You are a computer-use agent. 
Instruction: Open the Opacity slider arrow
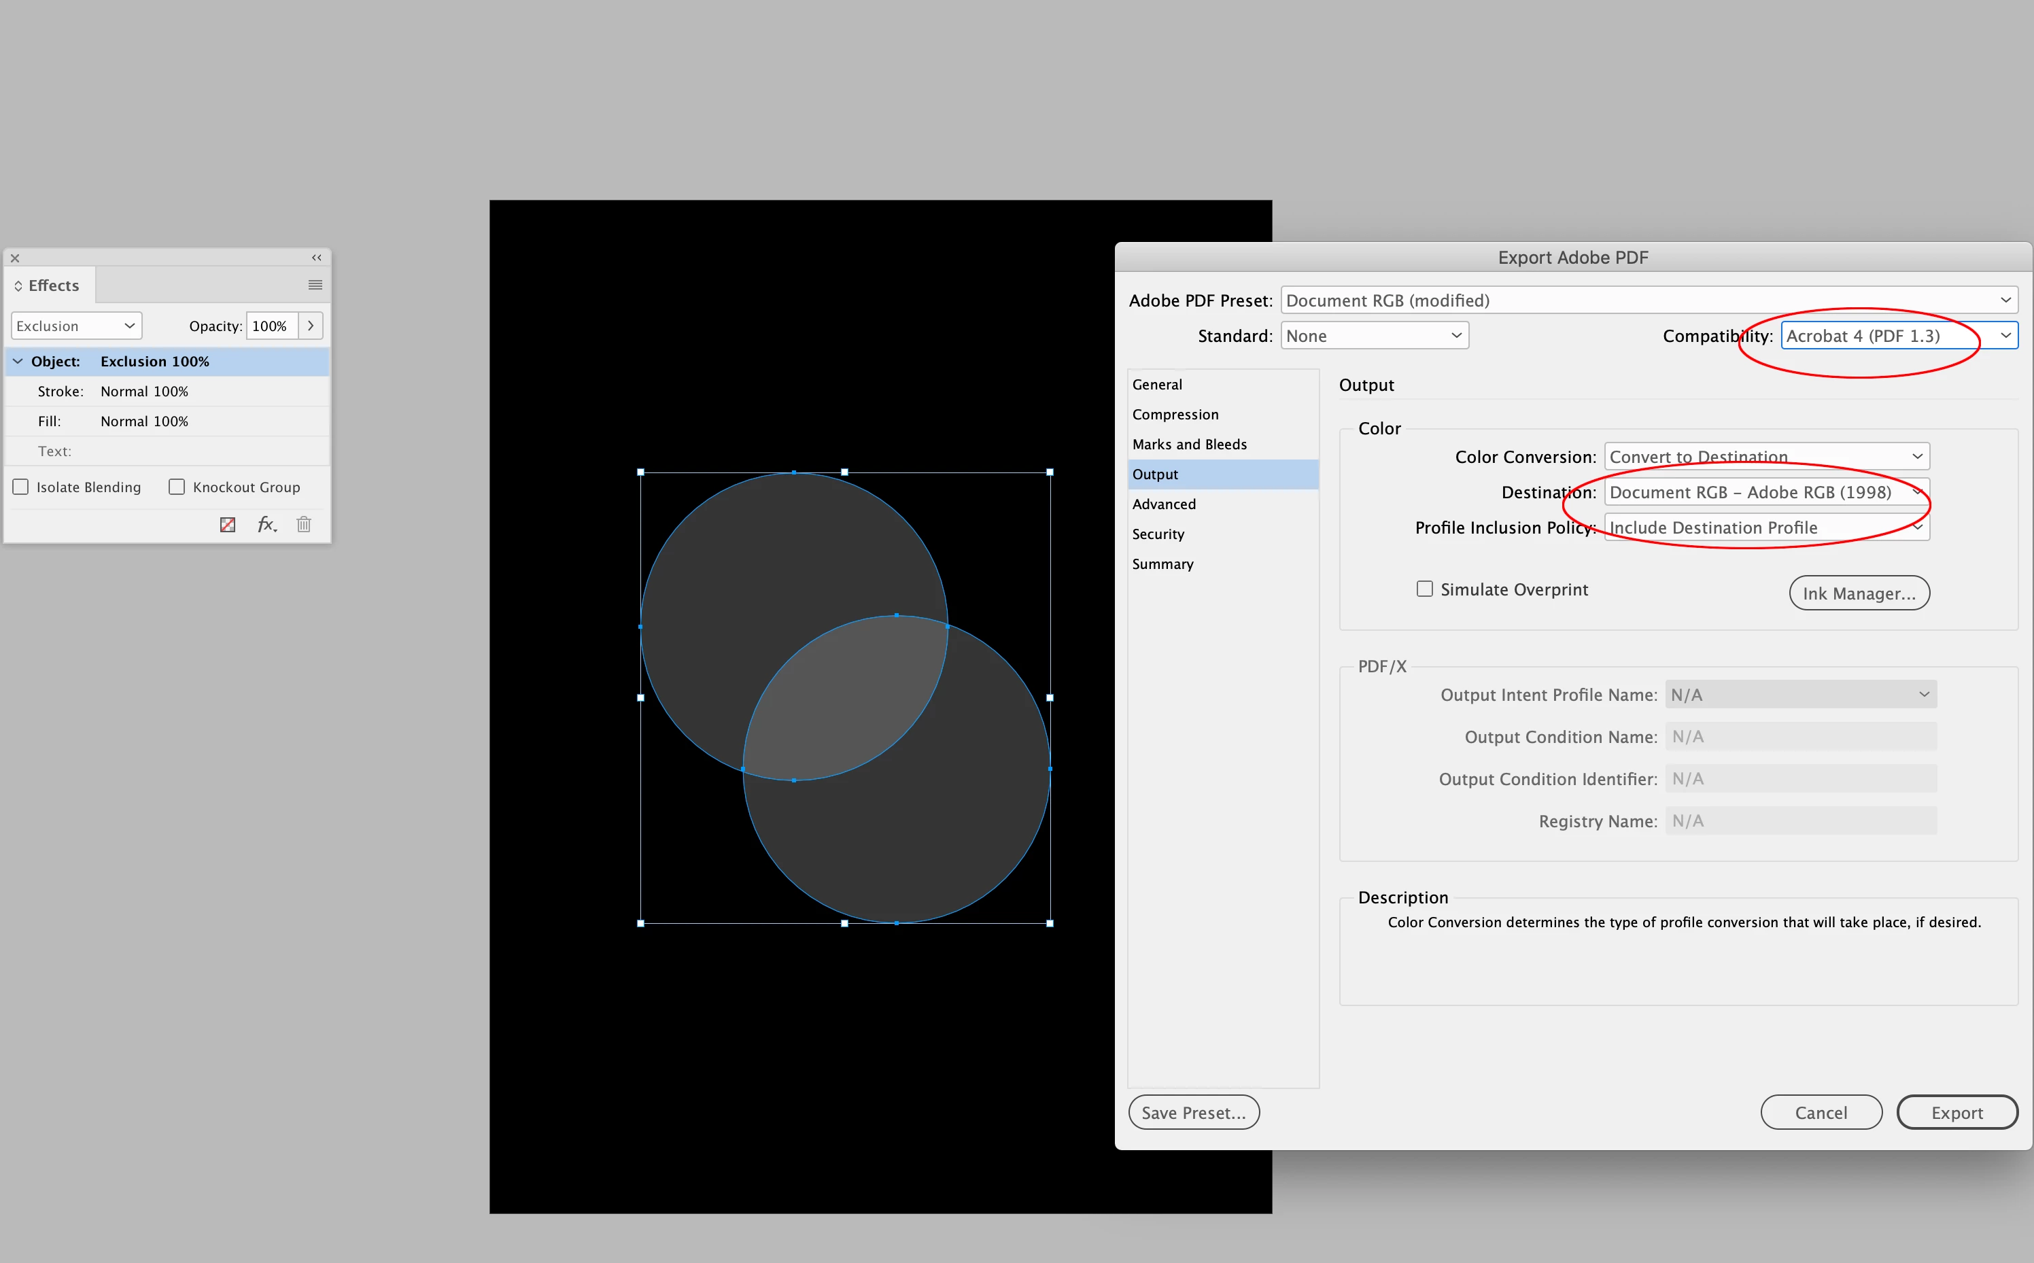(311, 326)
